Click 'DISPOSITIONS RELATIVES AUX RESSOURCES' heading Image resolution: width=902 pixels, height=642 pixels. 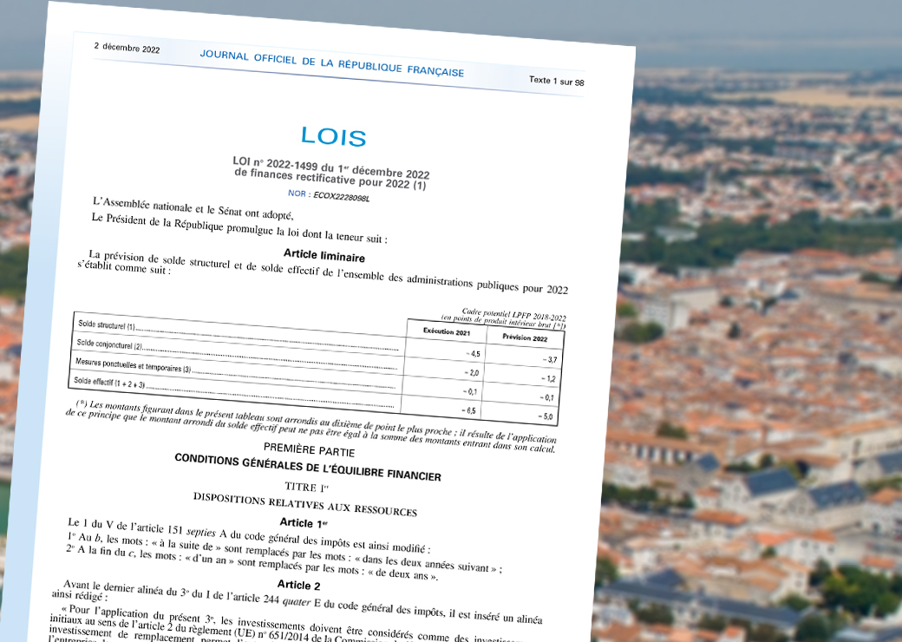coord(305,504)
